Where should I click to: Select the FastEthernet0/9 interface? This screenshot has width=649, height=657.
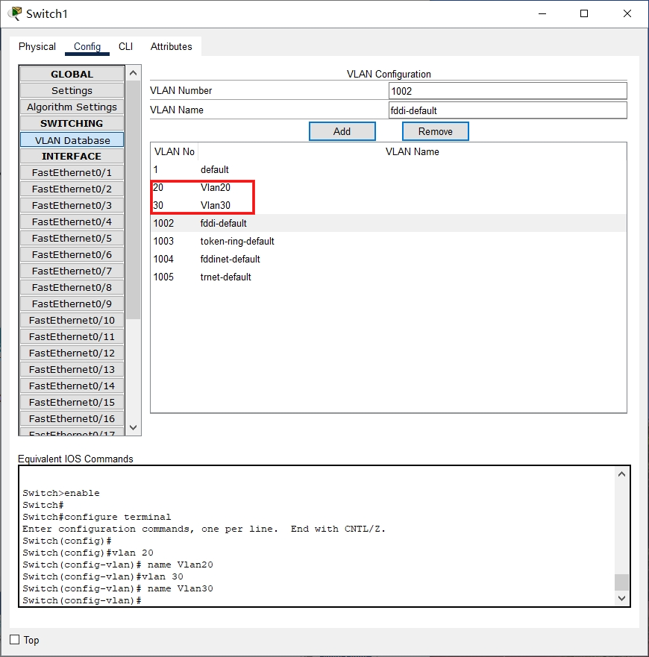pyautogui.click(x=72, y=304)
